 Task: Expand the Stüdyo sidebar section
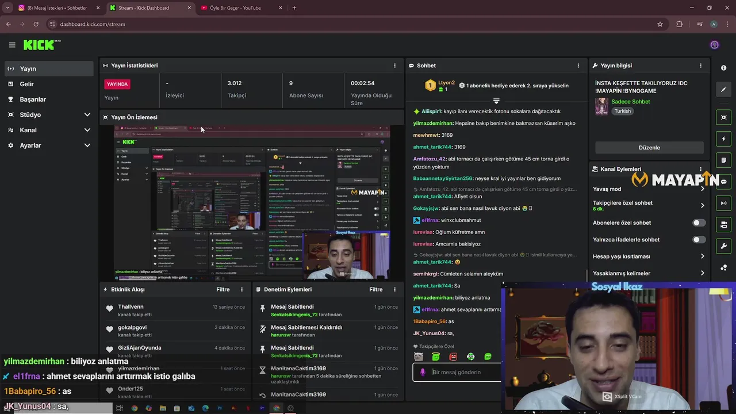49,114
